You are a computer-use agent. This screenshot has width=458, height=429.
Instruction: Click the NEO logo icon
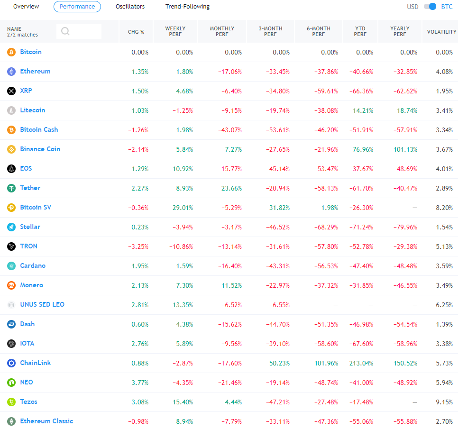(x=11, y=383)
